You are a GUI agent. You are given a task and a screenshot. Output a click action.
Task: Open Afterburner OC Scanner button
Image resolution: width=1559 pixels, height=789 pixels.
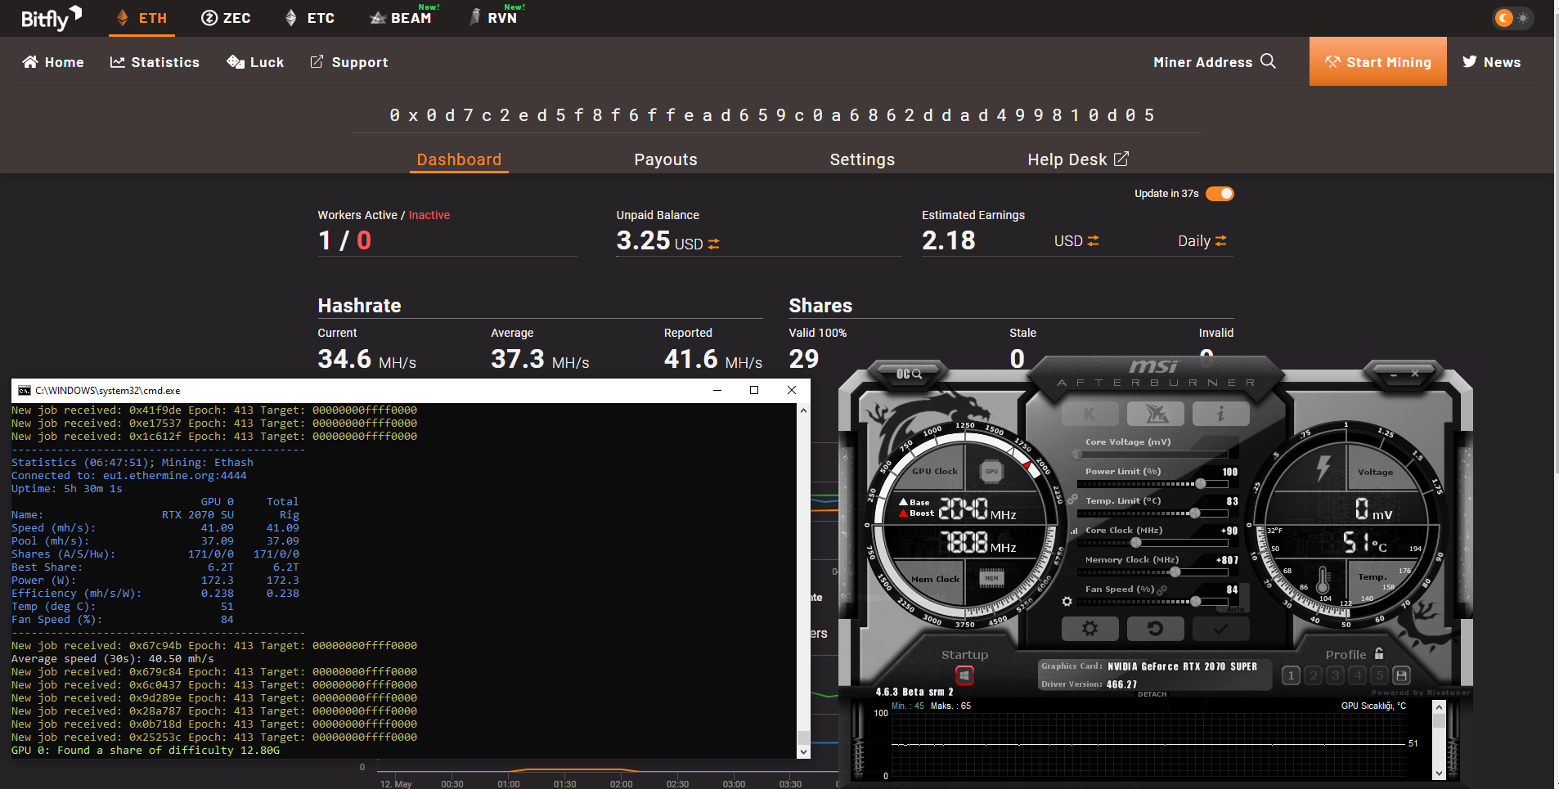(x=909, y=374)
